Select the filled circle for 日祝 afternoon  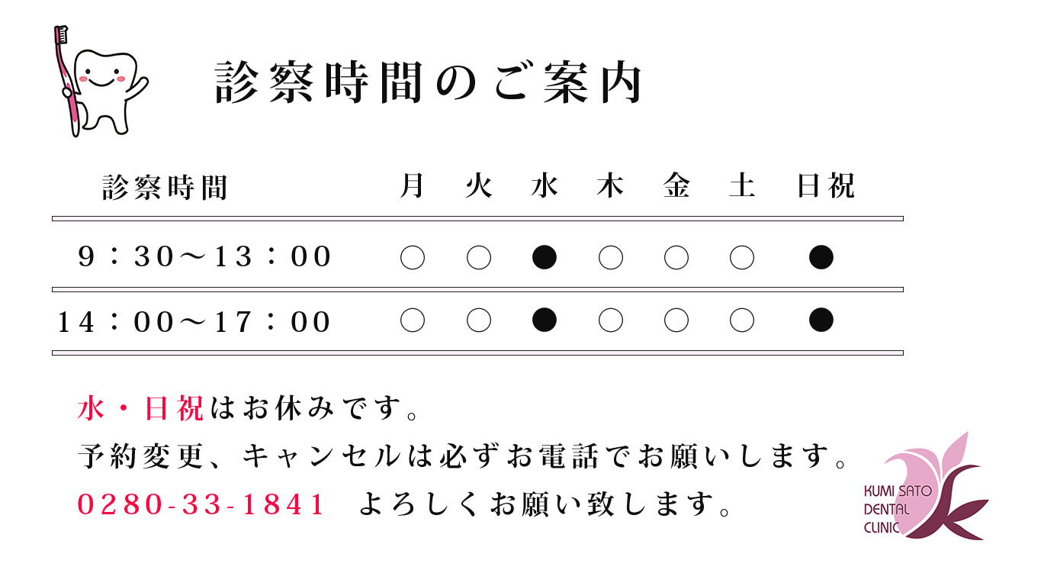(x=821, y=320)
